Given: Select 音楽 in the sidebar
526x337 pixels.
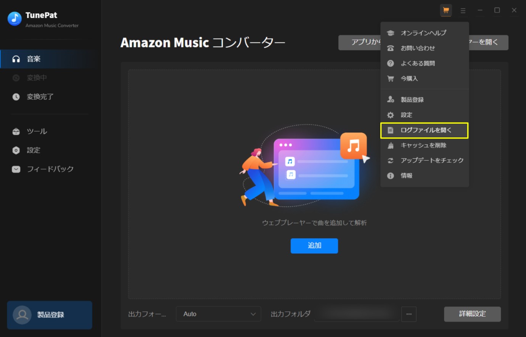Looking at the screenshot, I should click(x=51, y=59).
